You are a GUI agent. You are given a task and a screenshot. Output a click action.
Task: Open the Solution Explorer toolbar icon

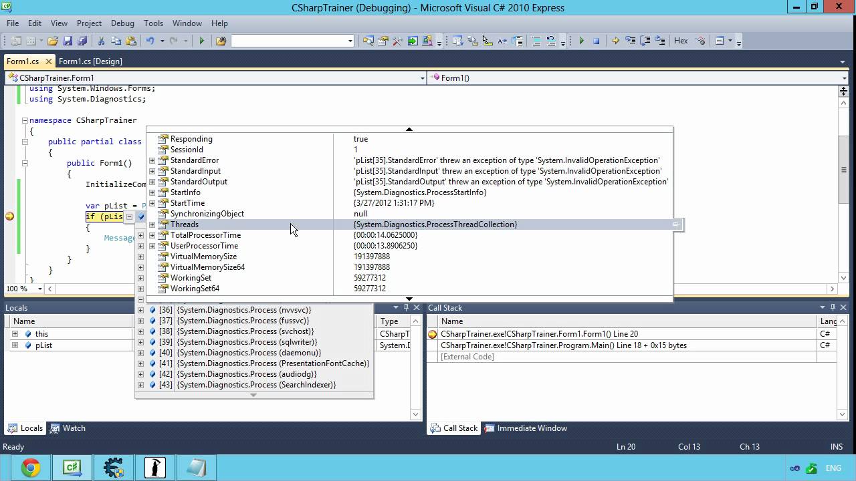368,41
